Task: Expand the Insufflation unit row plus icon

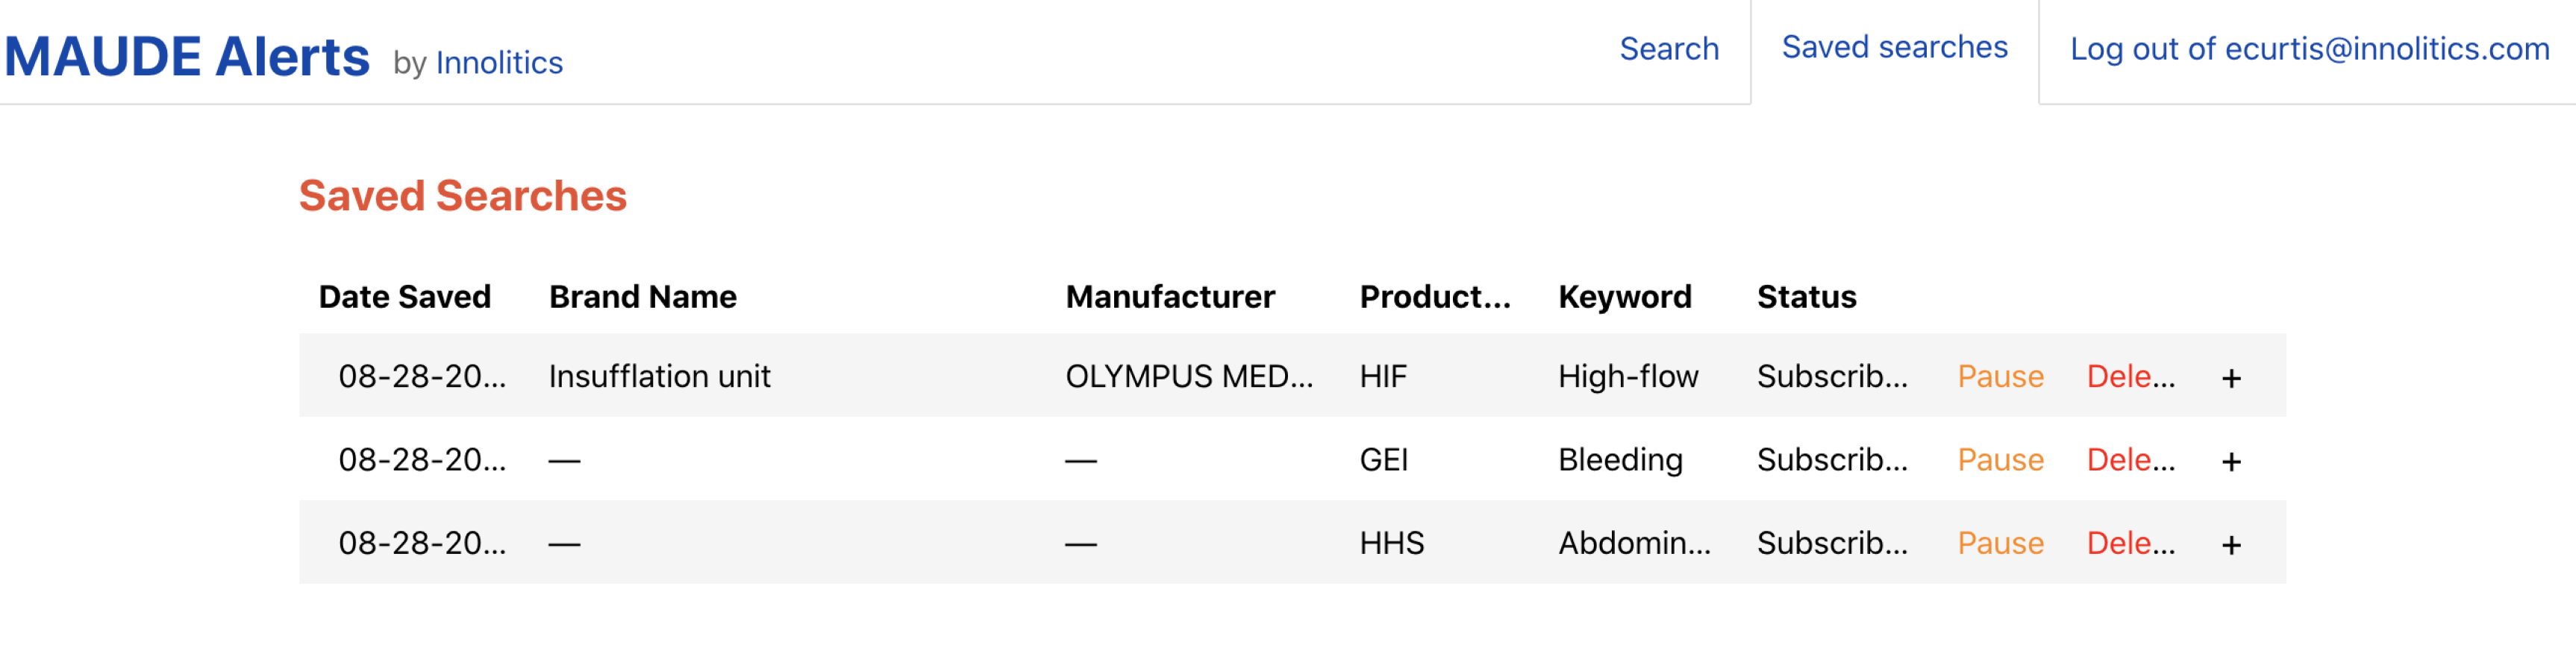Action: click(x=2230, y=379)
